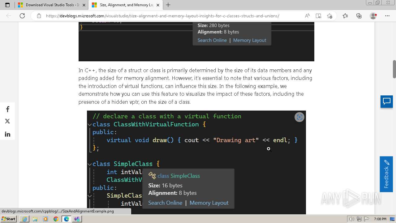Refresh the current page
The height and width of the screenshot is (223, 396).
[22, 16]
